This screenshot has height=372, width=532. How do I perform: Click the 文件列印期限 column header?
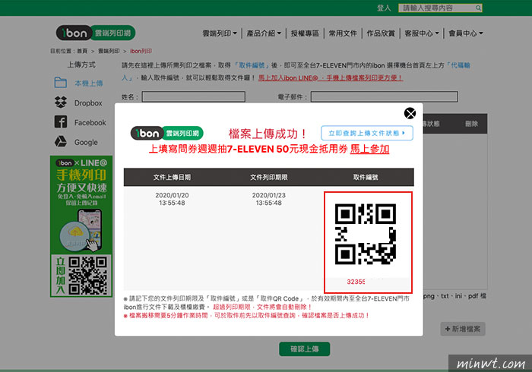click(269, 177)
